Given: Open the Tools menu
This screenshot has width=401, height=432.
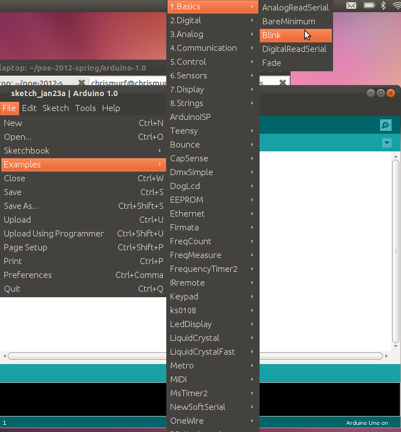Looking at the screenshot, I should [86, 108].
